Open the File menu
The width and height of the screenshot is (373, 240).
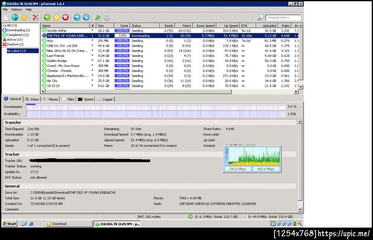[5, 9]
